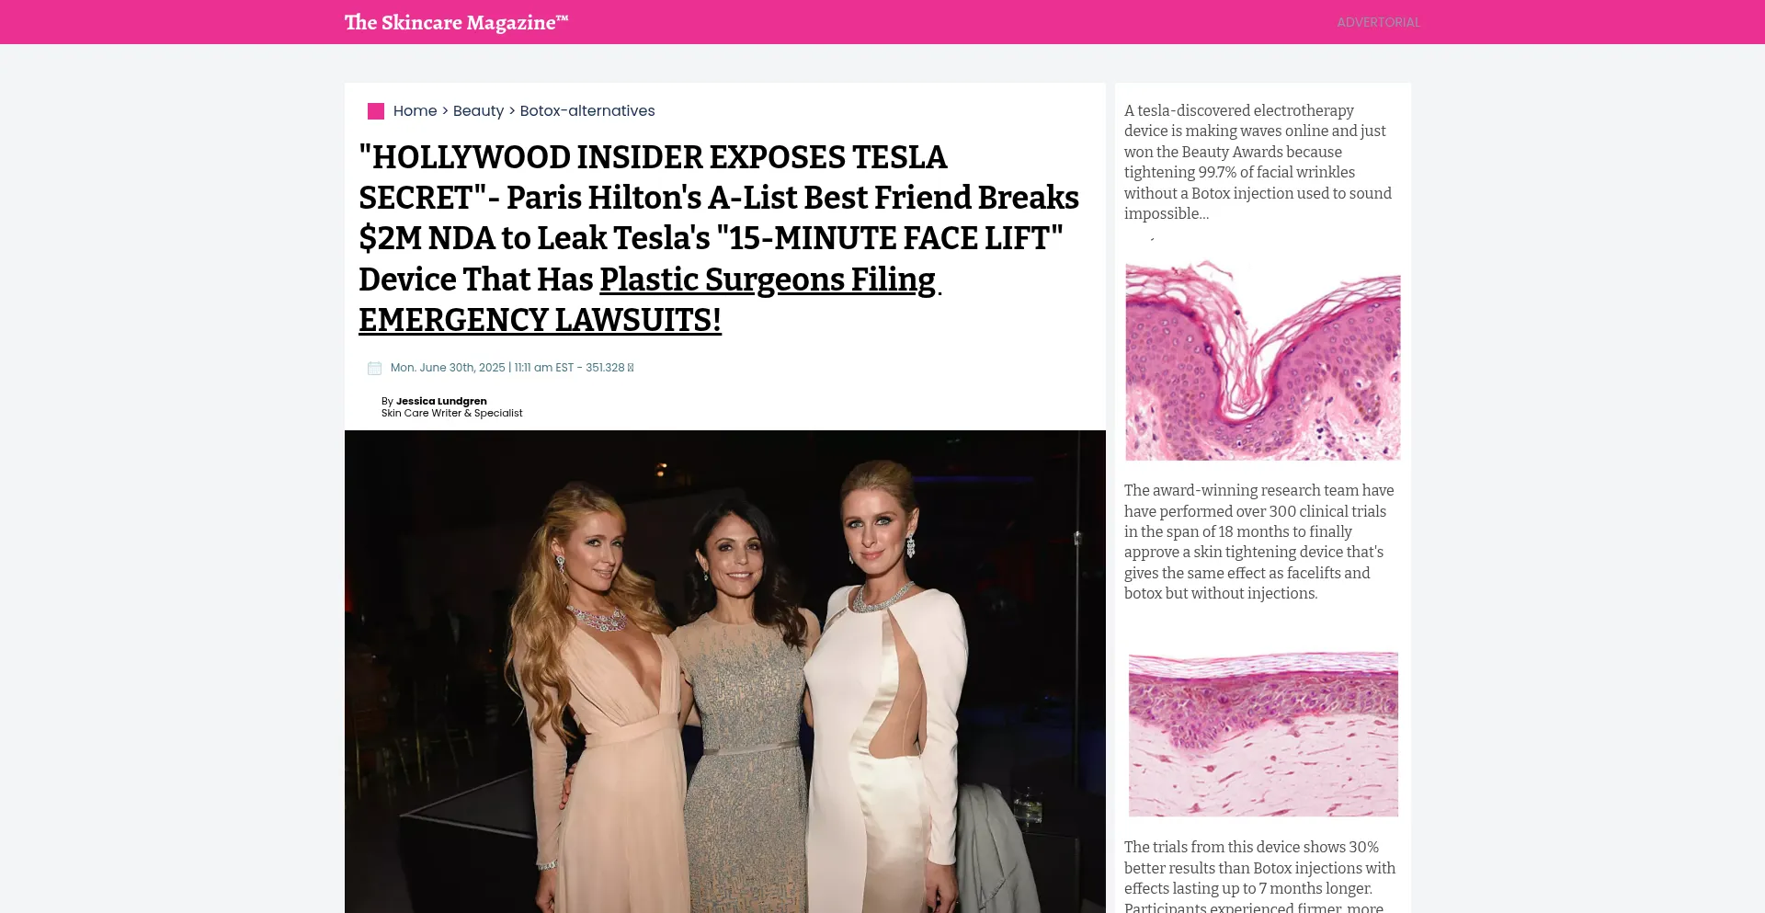The image size is (1765, 913).
Task: Click the calendar icon beside the date
Action: [x=374, y=368]
